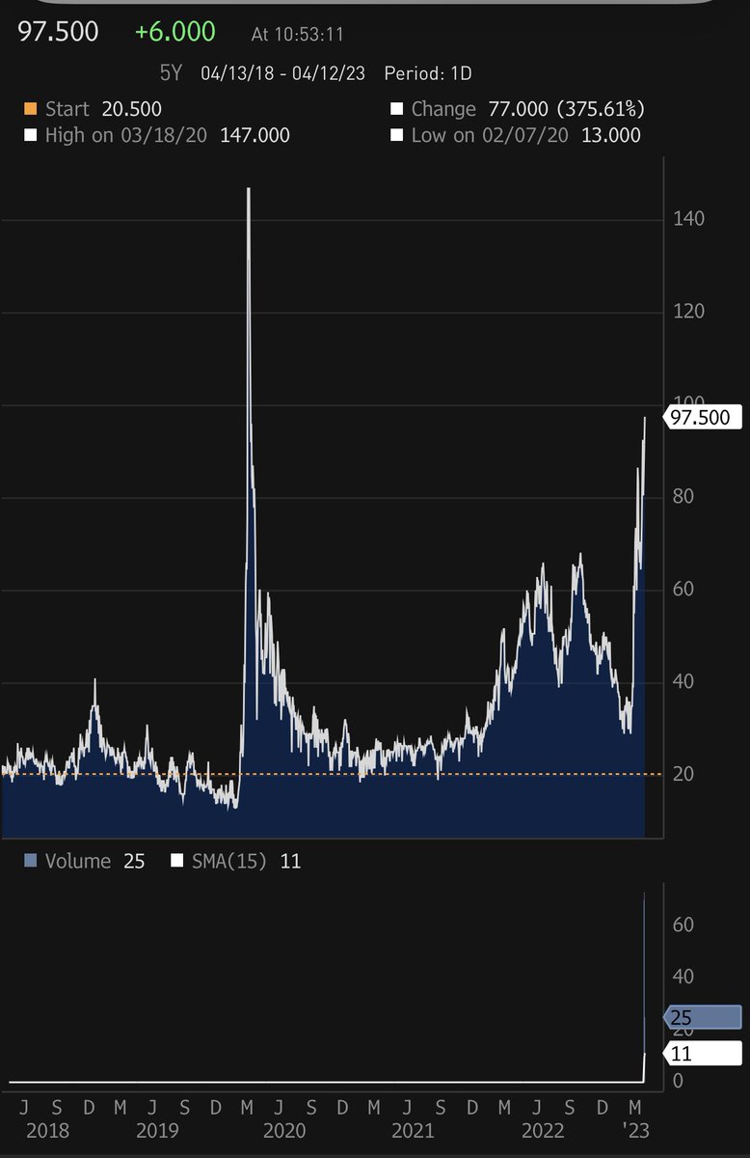
Task: Click the 140 price axis label
Action: pyautogui.click(x=689, y=219)
